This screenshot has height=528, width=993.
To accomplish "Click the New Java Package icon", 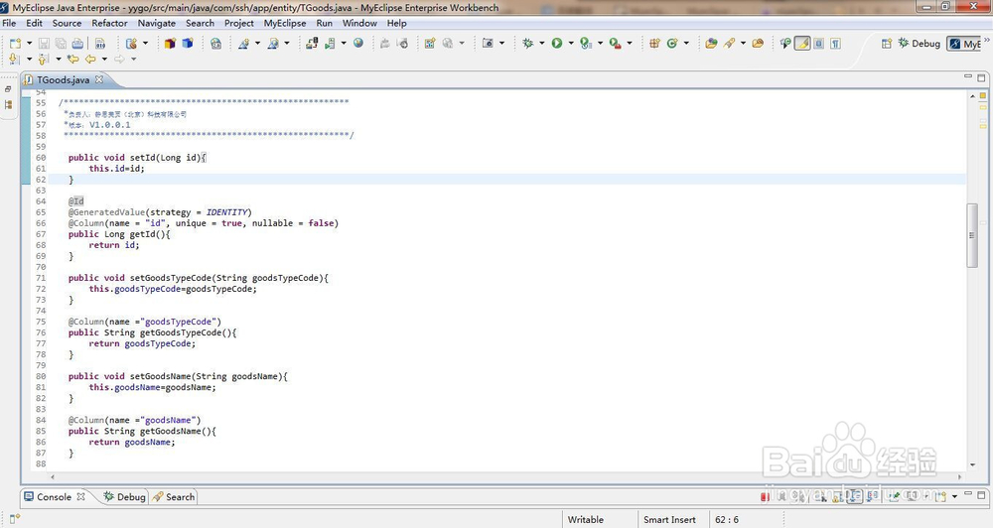I will tap(654, 43).
